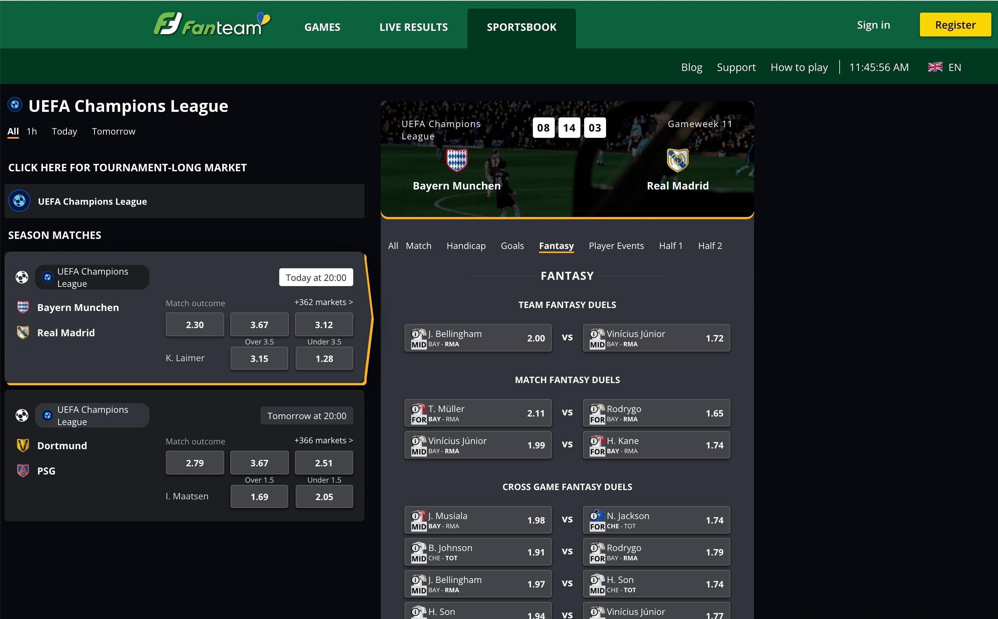998x619 pixels.
Task: Select the 1h time filter
Action: pos(32,132)
